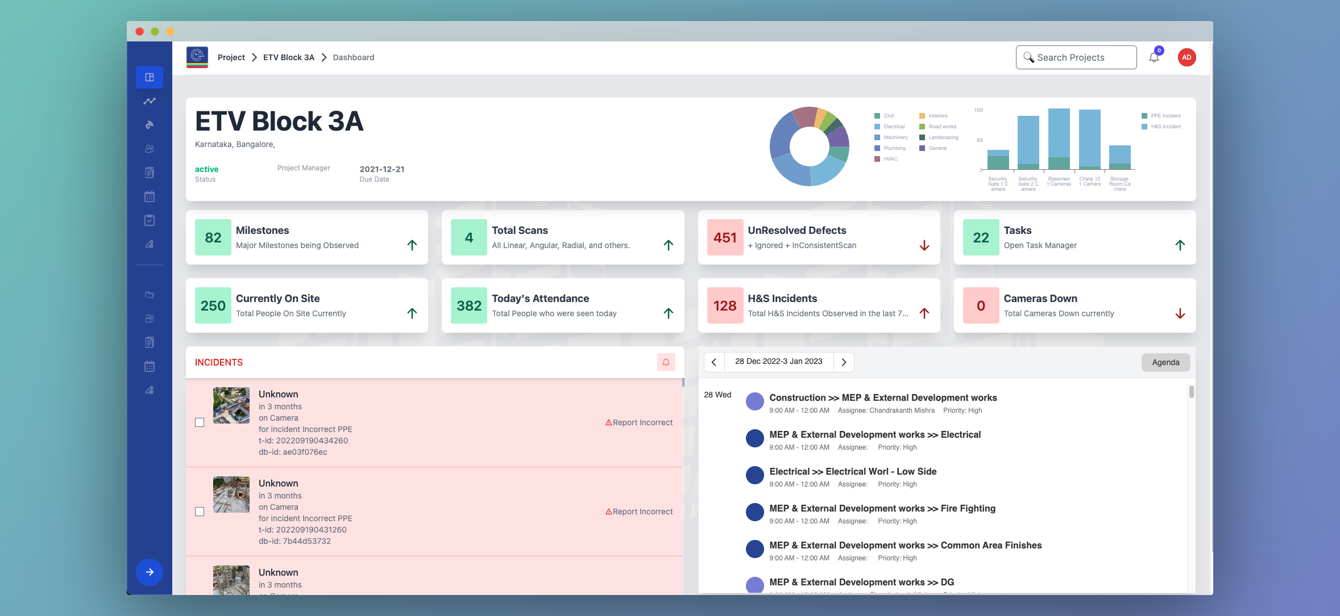The image size is (1340, 616).
Task: Check the first Unknown incident checkbox
Action: coord(200,422)
